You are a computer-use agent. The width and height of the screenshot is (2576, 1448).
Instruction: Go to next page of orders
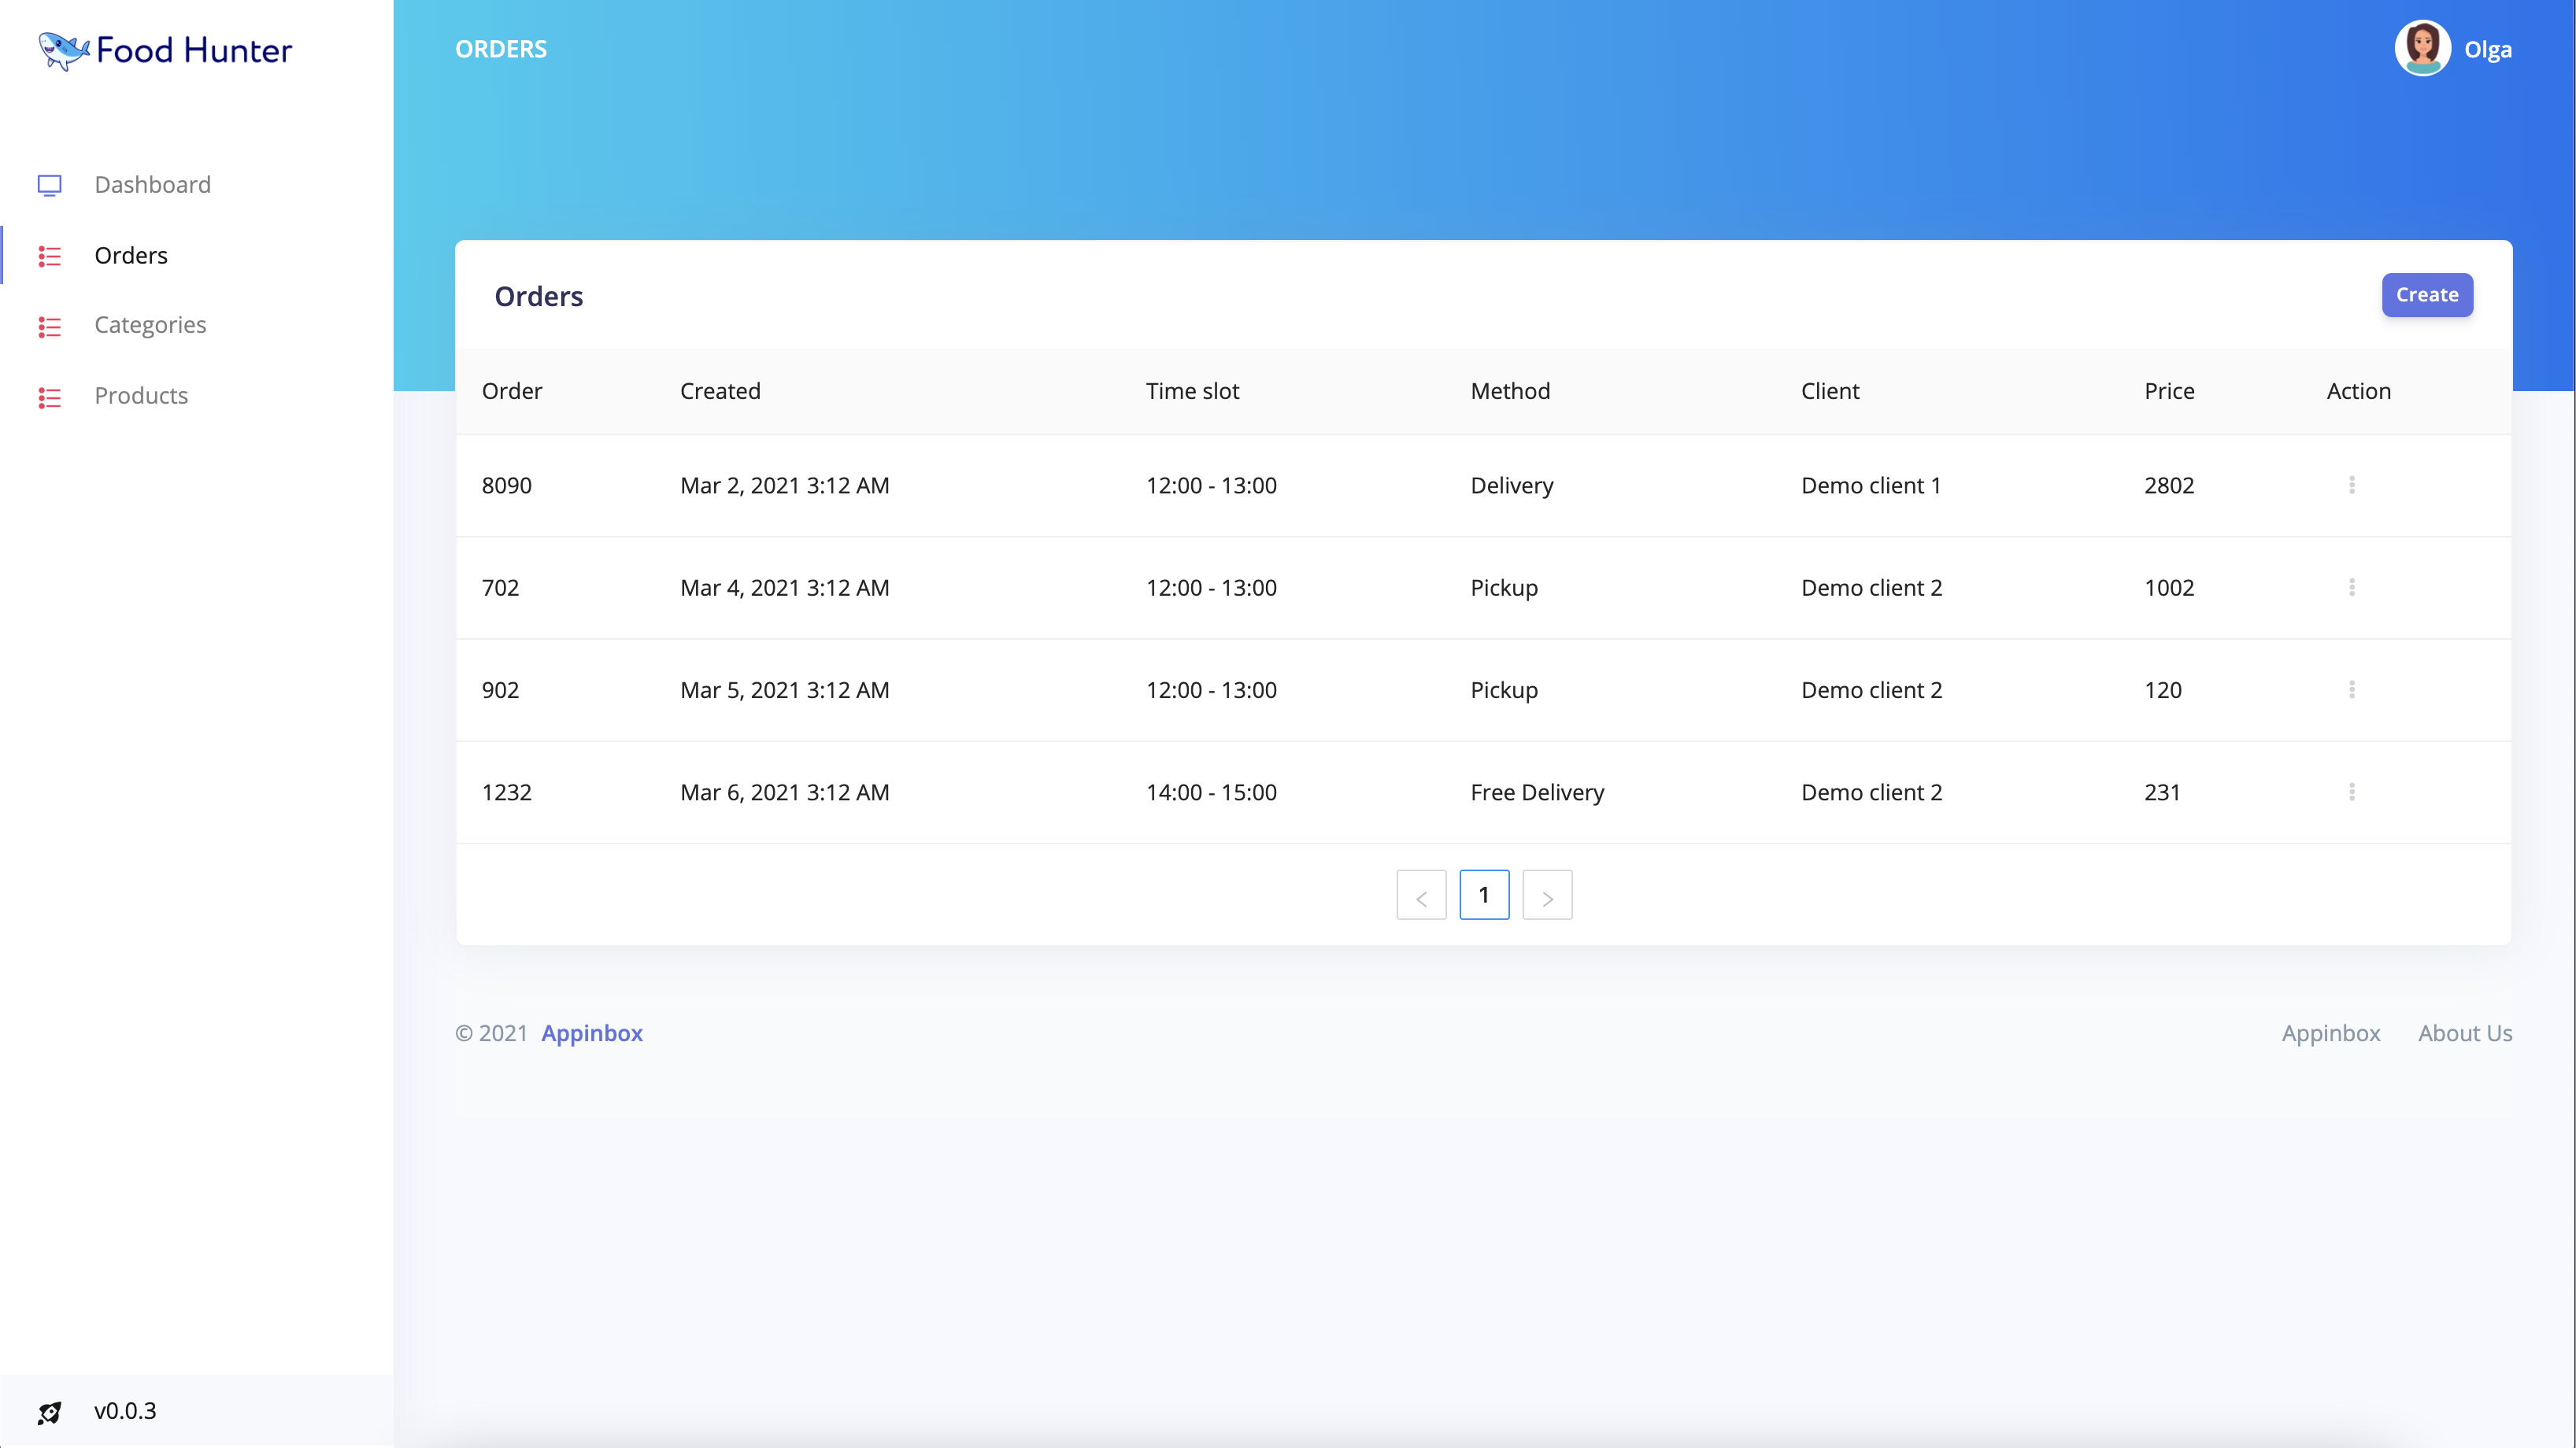pos(1547,895)
